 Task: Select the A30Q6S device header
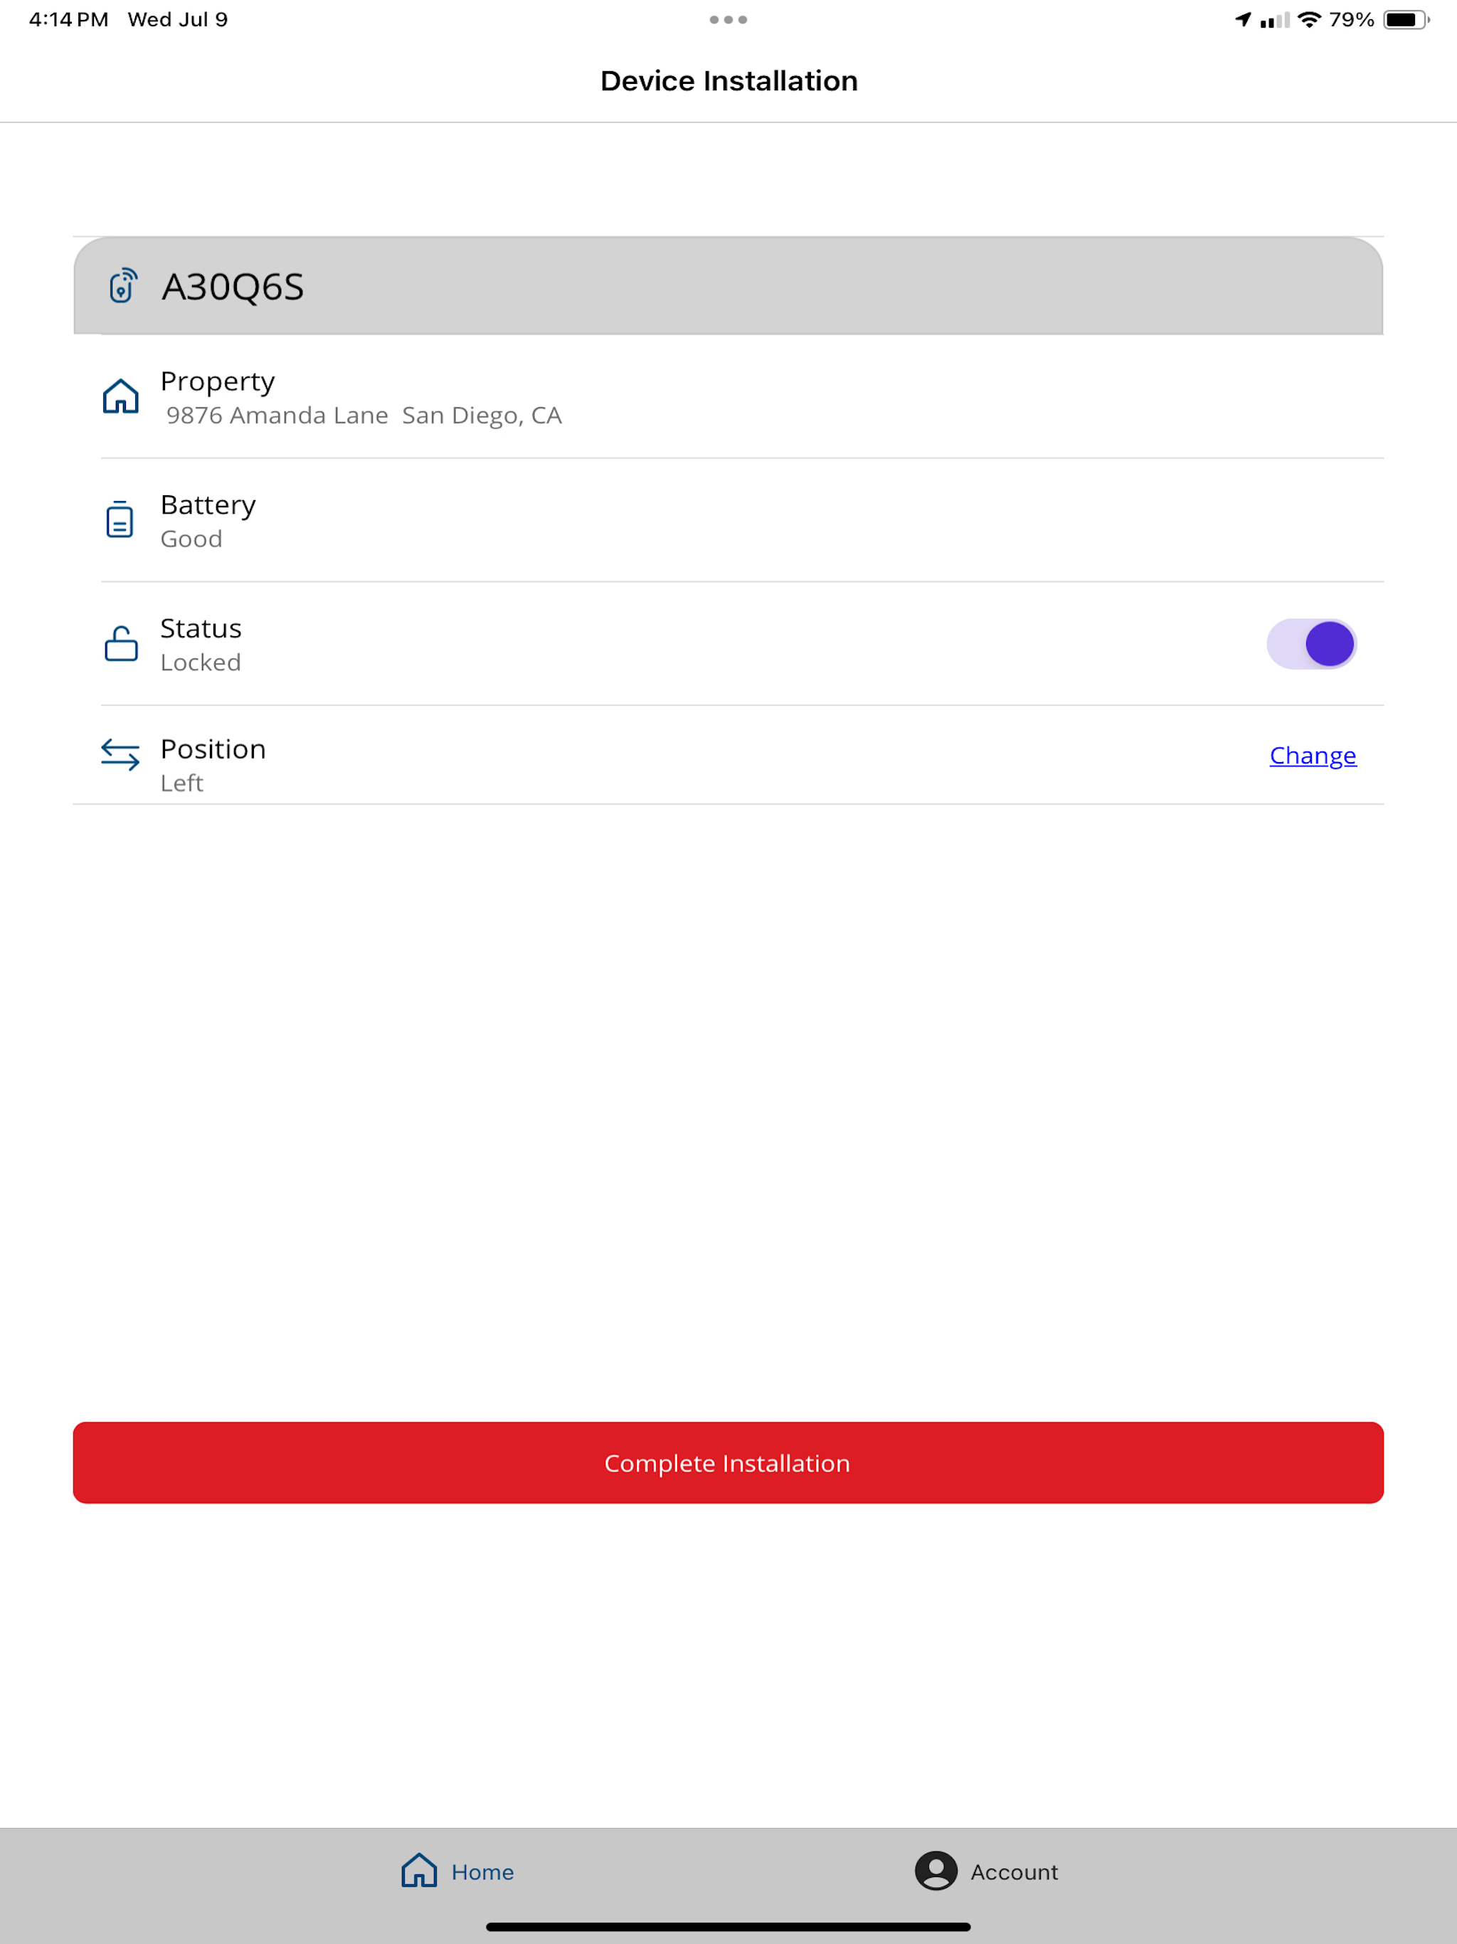coord(728,285)
